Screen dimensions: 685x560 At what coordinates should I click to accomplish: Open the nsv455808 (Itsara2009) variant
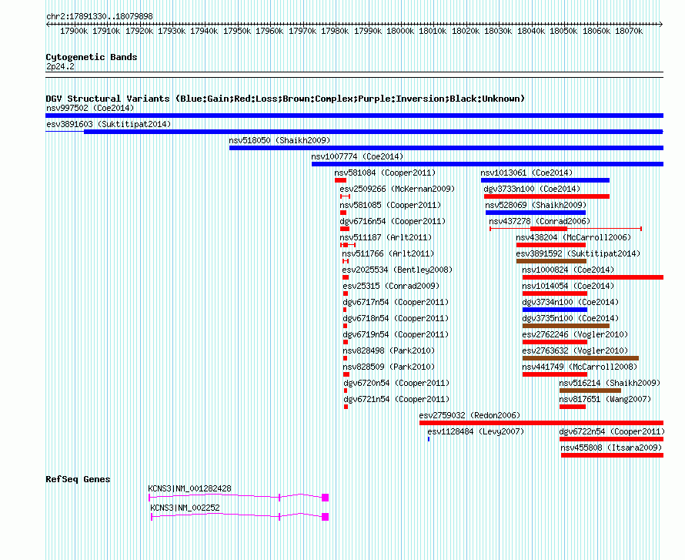click(611, 448)
